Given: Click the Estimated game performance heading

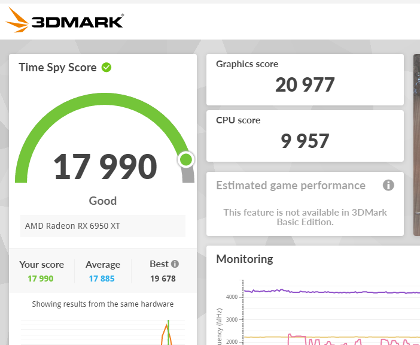Looking at the screenshot, I should (x=291, y=186).
